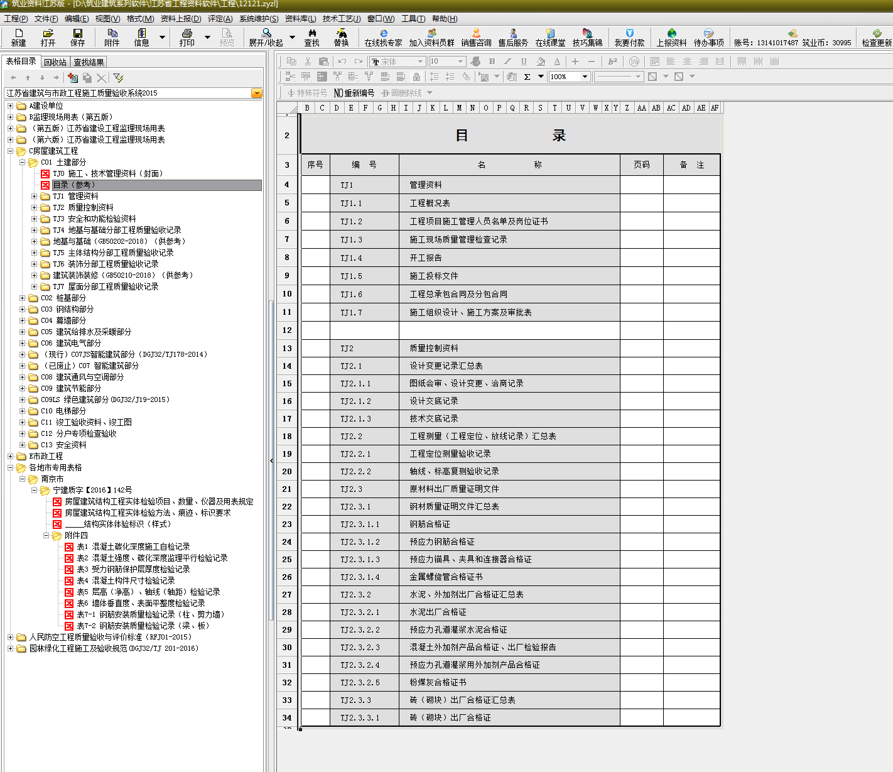The width and height of the screenshot is (893, 772).
Task: Open the 工程(P) menu
Action: pos(16,19)
